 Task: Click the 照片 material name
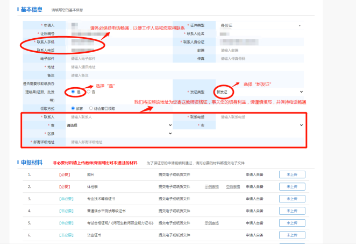(90, 174)
